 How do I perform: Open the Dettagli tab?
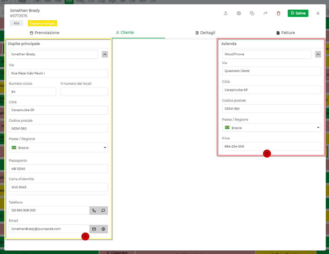coord(205,33)
